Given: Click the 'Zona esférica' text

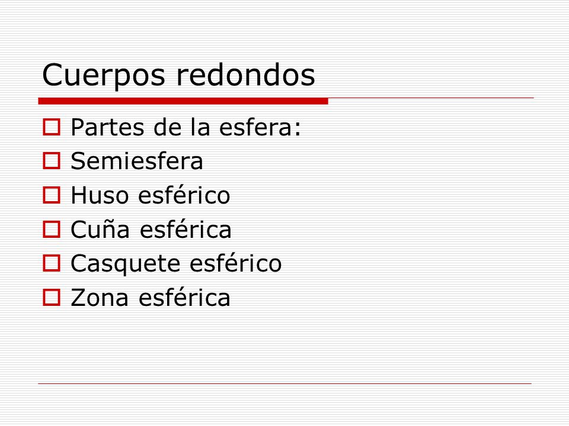Looking at the screenshot, I should [x=151, y=298].
